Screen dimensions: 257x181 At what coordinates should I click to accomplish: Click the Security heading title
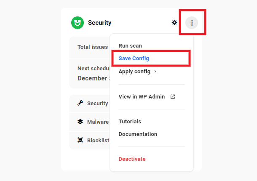pyautogui.click(x=99, y=23)
